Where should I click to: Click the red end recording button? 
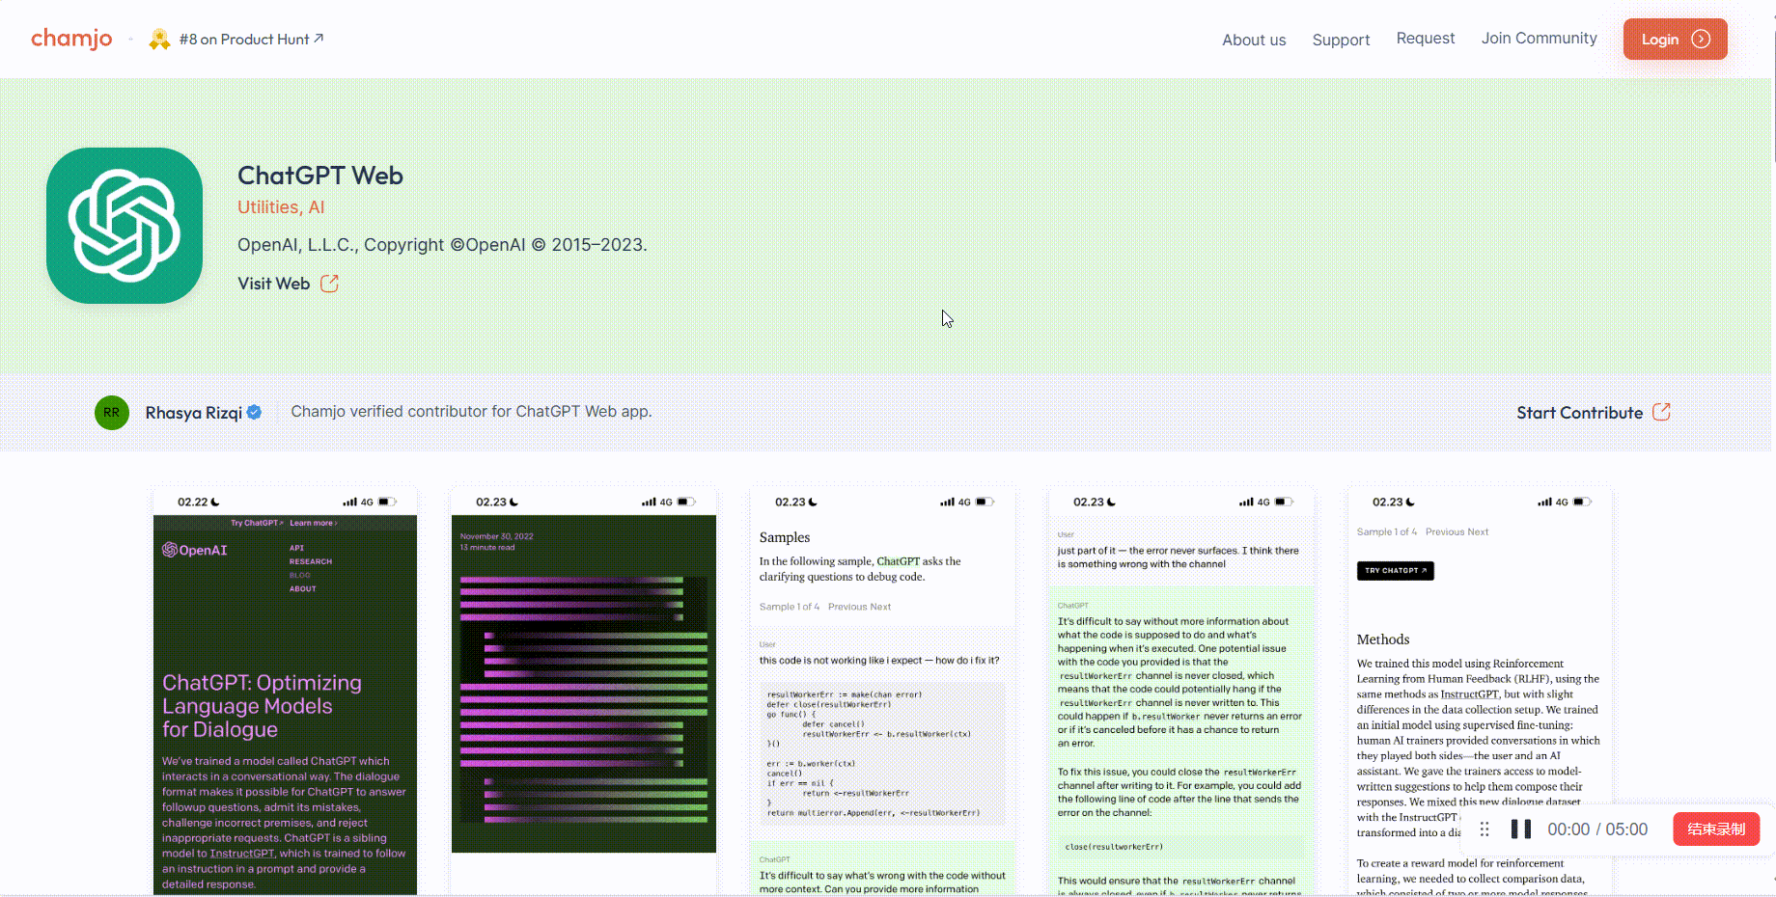(x=1716, y=829)
